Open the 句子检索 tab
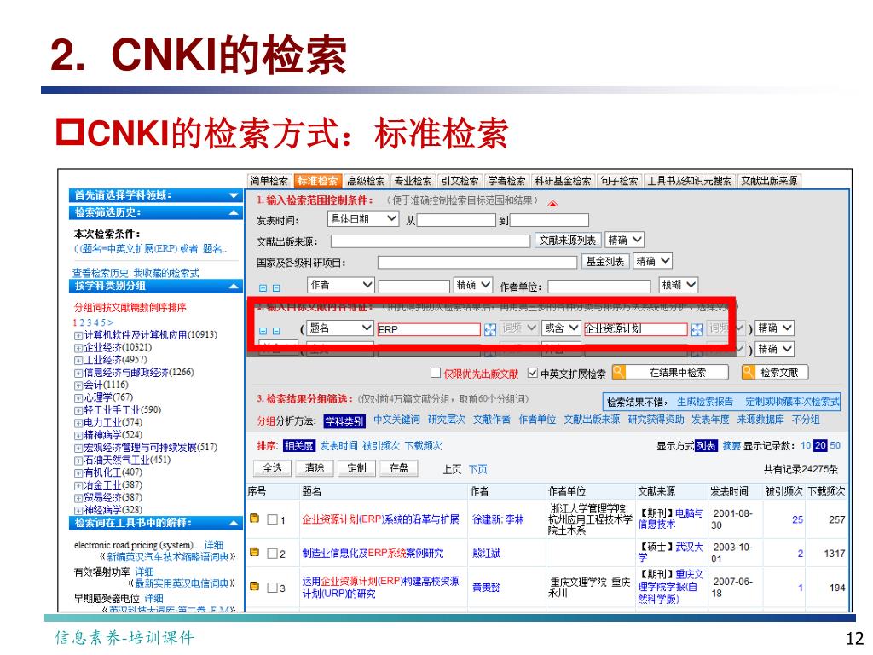The height and width of the screenshot is (655, 873). point(619,181)
